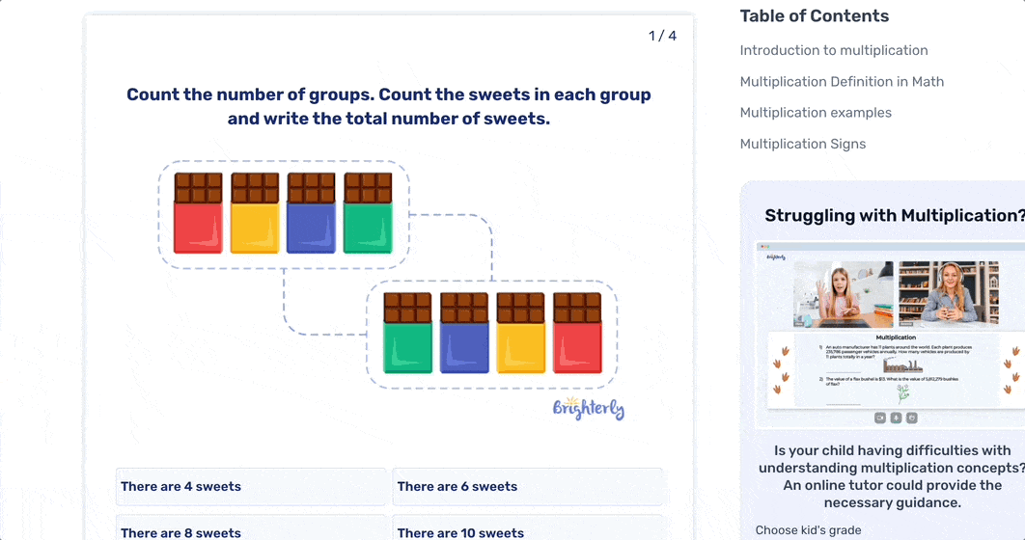Image resolution: width=1025 pixels, height=540 pixels.
Task: Click the blue chocolate bar in bottom group
Action: click(464, 334)
